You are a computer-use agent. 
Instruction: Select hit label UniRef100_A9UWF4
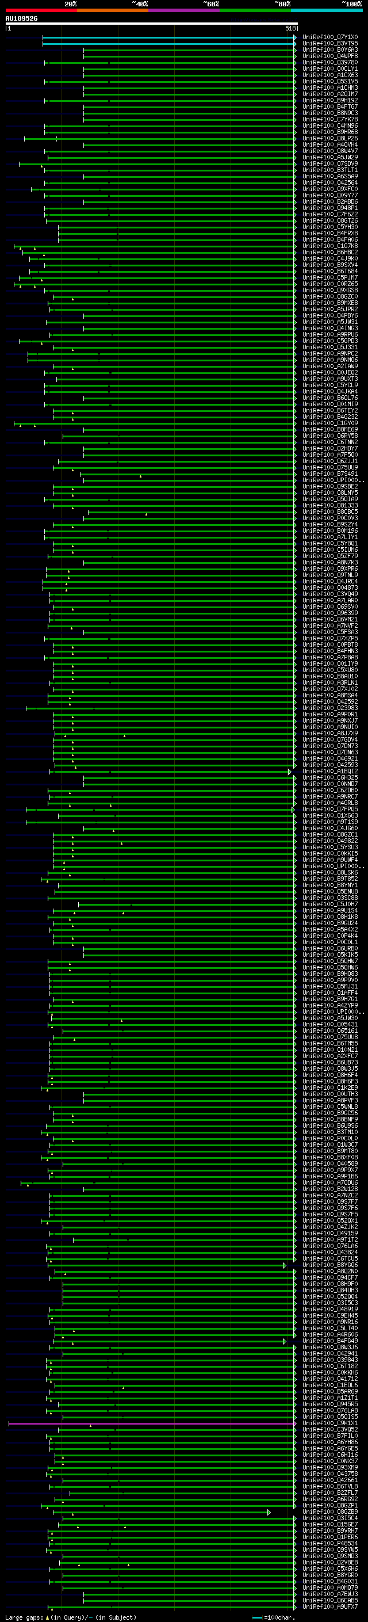point(330,860)
